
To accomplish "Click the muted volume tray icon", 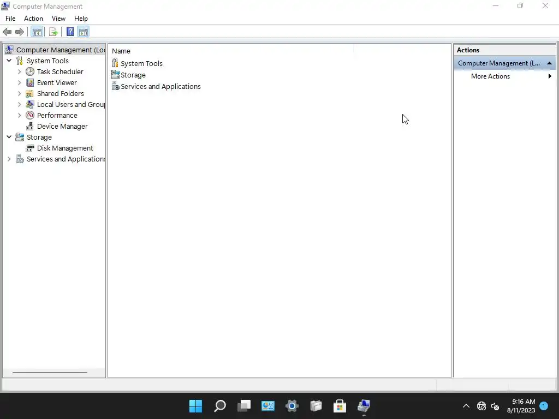I will tap(495, 406).
